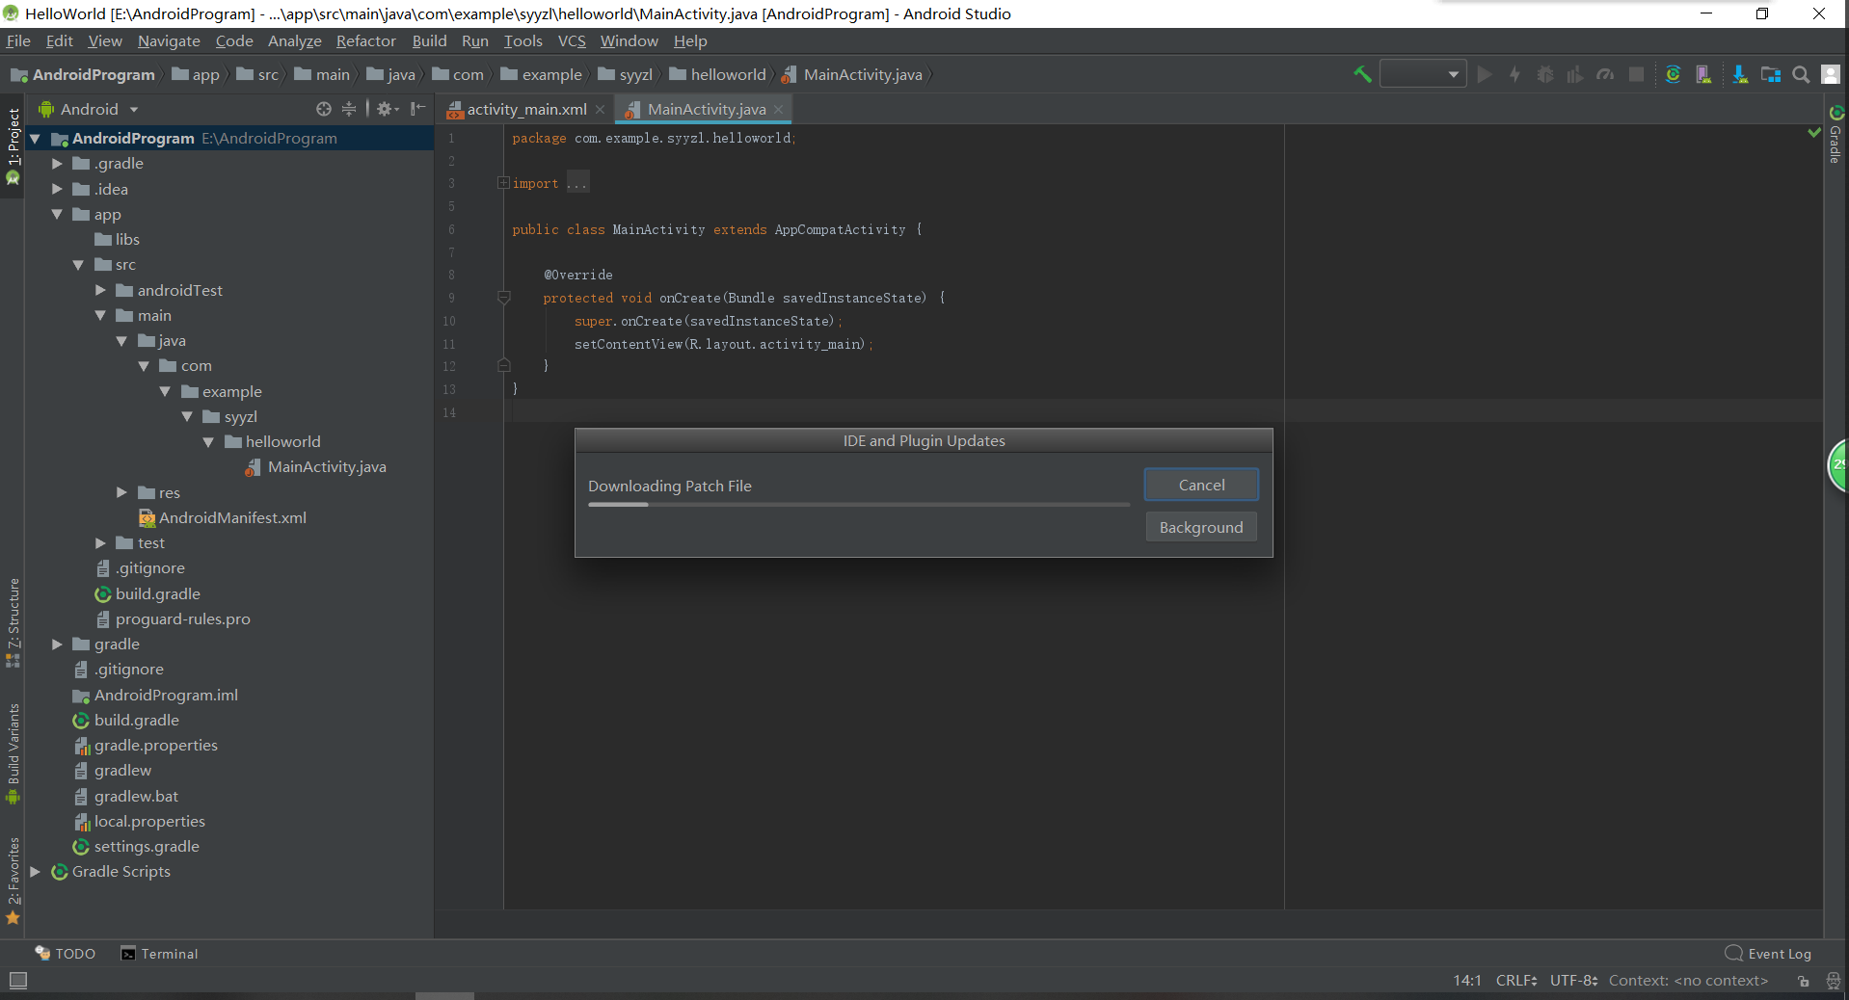Image resolution: width=1849 pixels, height=1000 pixels.
Task: Open the run configuration dropdown
Action: [x=1423, y=74]
